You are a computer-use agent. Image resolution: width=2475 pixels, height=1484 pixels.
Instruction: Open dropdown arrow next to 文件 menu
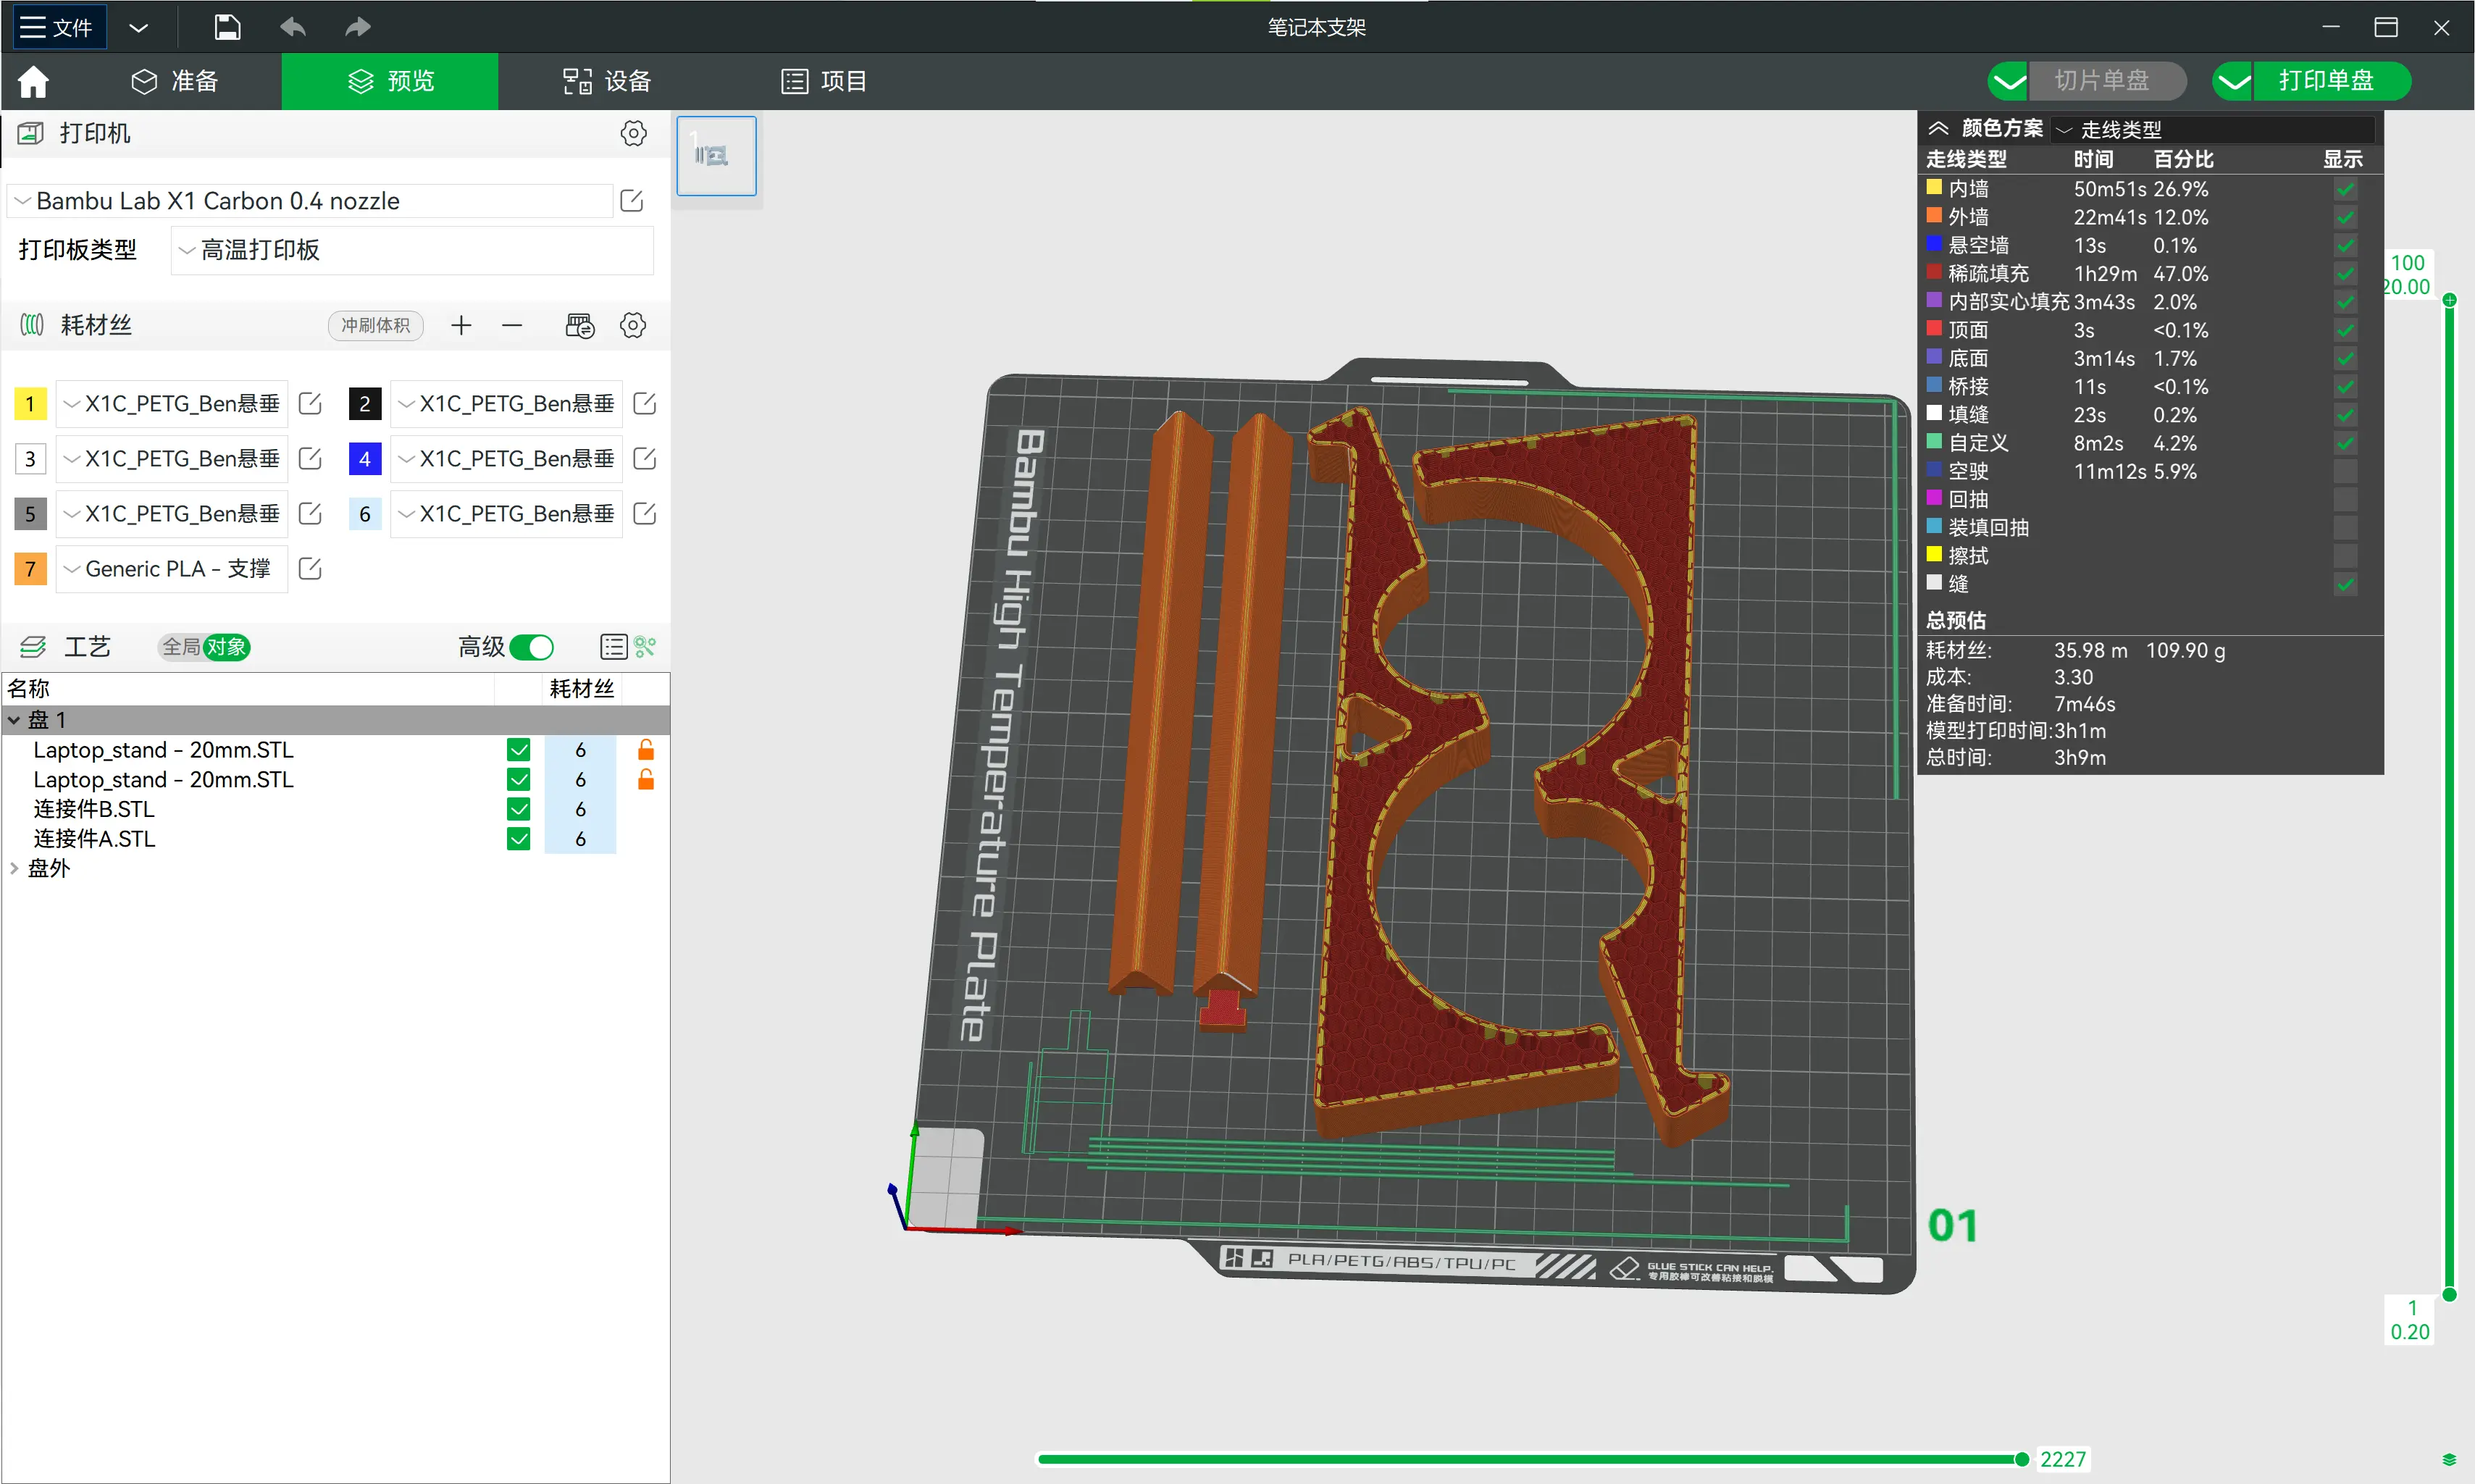point(139,27)
